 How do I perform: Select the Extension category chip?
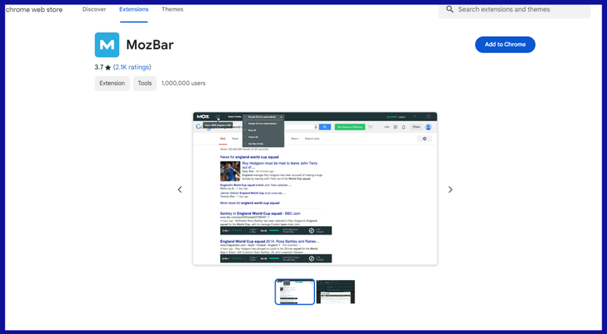tap(112, 83)
